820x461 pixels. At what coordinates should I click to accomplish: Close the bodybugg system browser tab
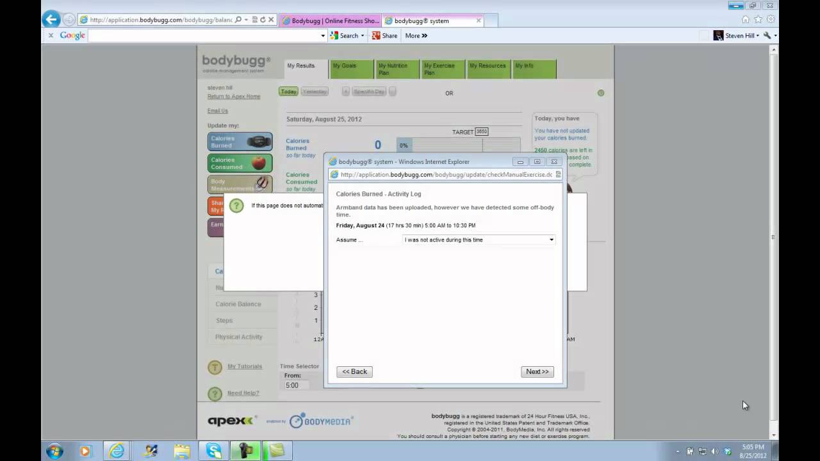tap(478, 20)
